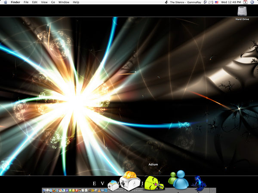
Task: Open the Go menu
Action: (x=53, y=2)
